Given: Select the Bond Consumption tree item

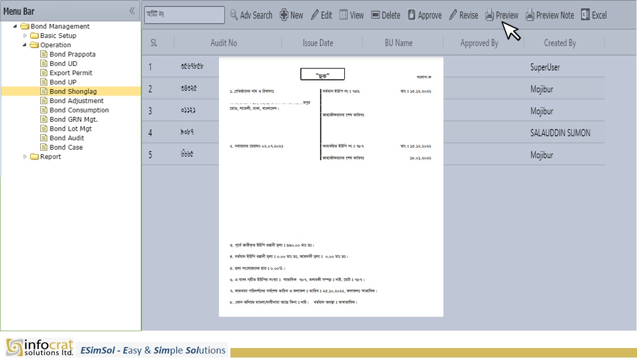Looking at the screenshot, I should point(79,110).
